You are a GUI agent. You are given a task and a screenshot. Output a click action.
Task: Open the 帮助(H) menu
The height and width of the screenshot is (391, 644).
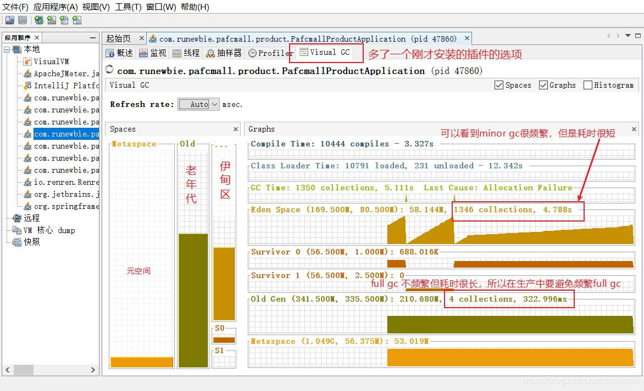coord(195,7)
